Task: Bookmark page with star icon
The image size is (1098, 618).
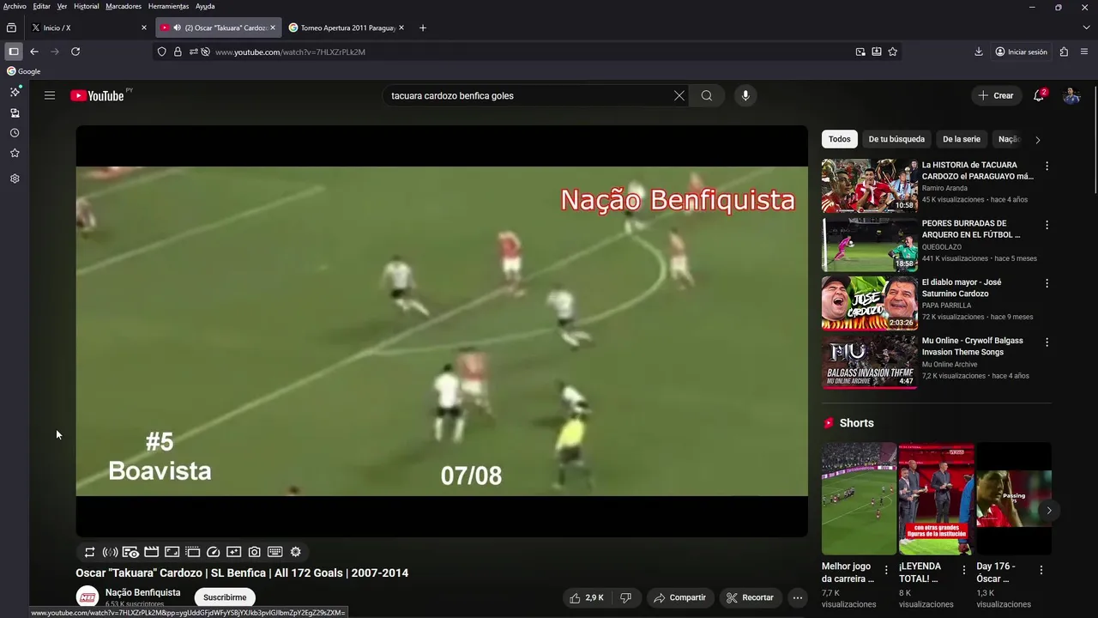Action: [x=892, y=51]
